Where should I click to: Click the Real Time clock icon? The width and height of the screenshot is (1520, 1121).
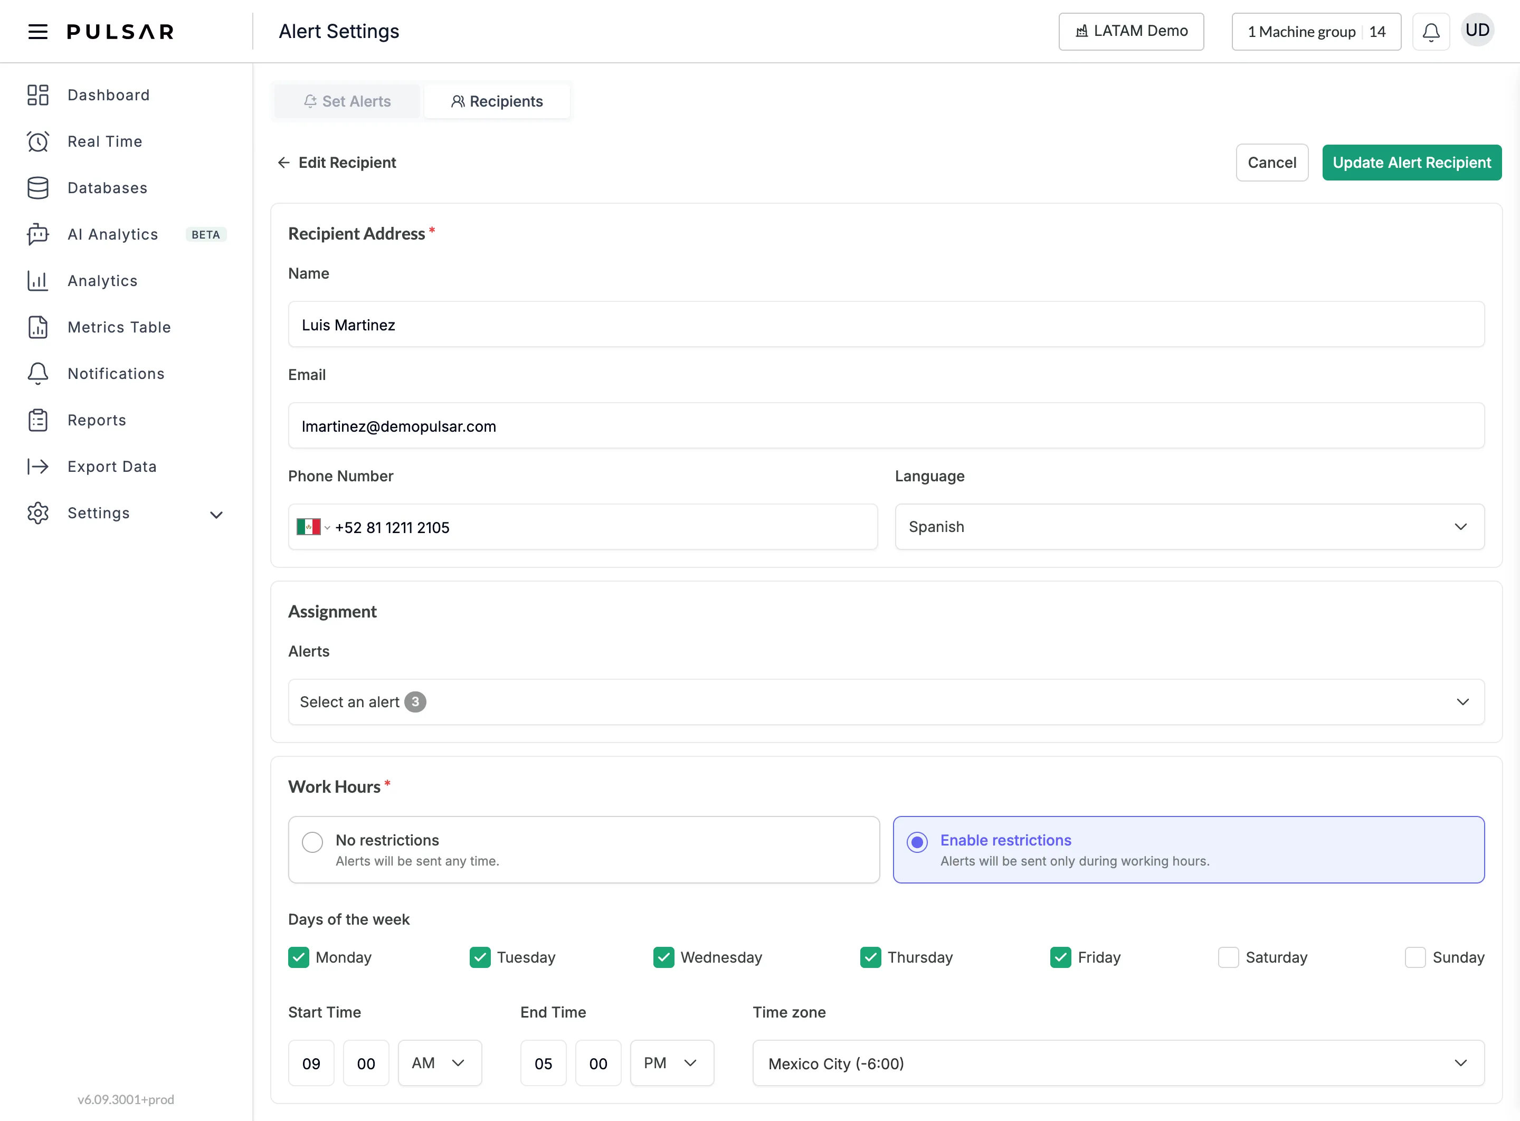coord(38,141)
